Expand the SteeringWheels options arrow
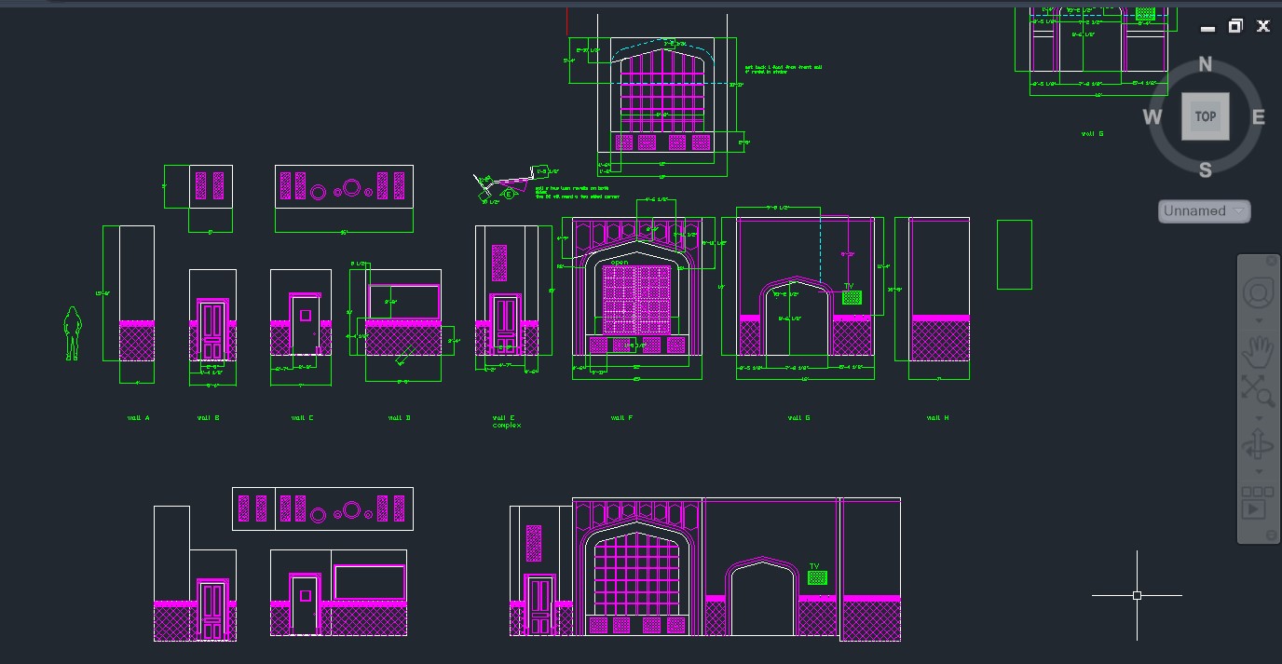Screen dimensions: 1282x664 (1257, 320)
